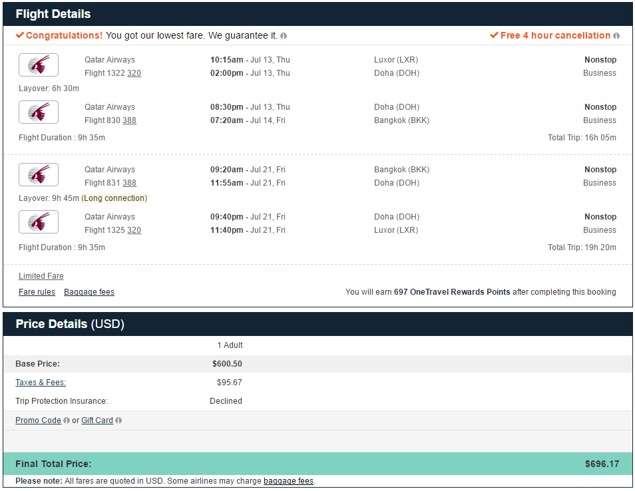Select the 02:00pm Jul 13 arrival time
This screenshot has height=491, width=635.
tap(250, 73)
